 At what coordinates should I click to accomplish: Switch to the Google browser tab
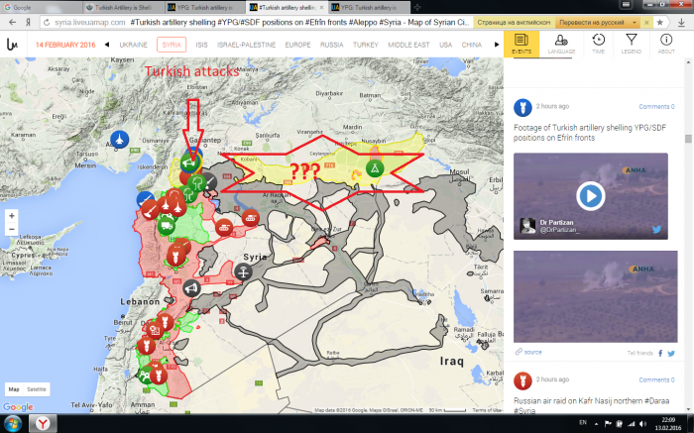tap(41, 7)
